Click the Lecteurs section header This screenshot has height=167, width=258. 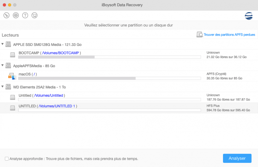pos(10,35)
